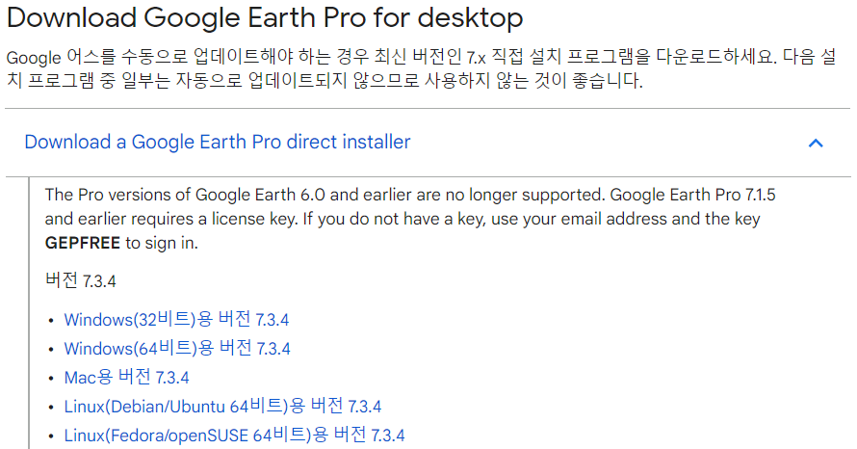Download Mac용 버전 7.3.4
857x449 pixels.
point(126,378)
